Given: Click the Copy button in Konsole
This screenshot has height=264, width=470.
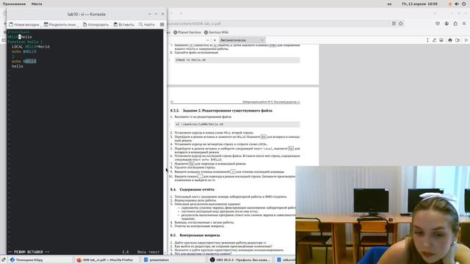Looking at the screenshot, I should coord(96,24).
